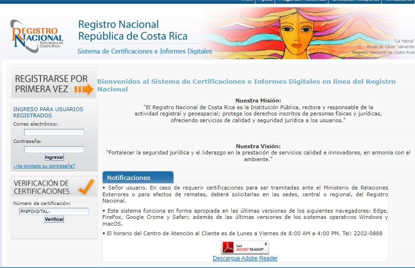Focus the Correo electrónico field
The width and height of the screenshot is (415, 268).
pyautogui.click(x=54, y=132)
